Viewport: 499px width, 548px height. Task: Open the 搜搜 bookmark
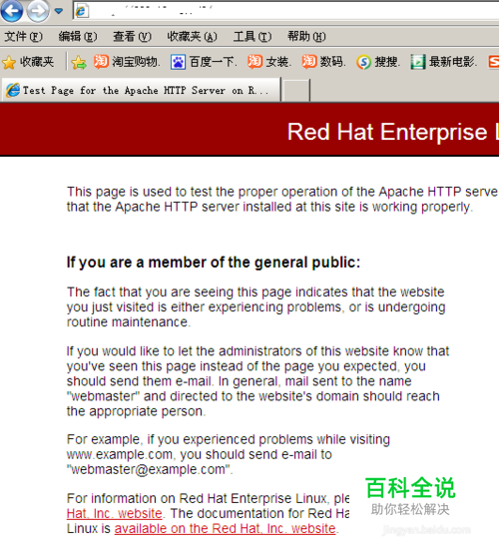(378, 62)
